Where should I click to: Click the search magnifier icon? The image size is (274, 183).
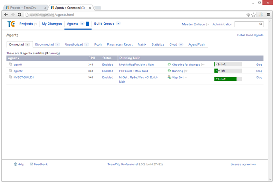(x=261, y=24)
